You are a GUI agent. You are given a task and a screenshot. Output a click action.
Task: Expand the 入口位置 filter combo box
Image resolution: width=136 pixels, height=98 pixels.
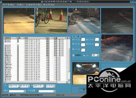54,91
